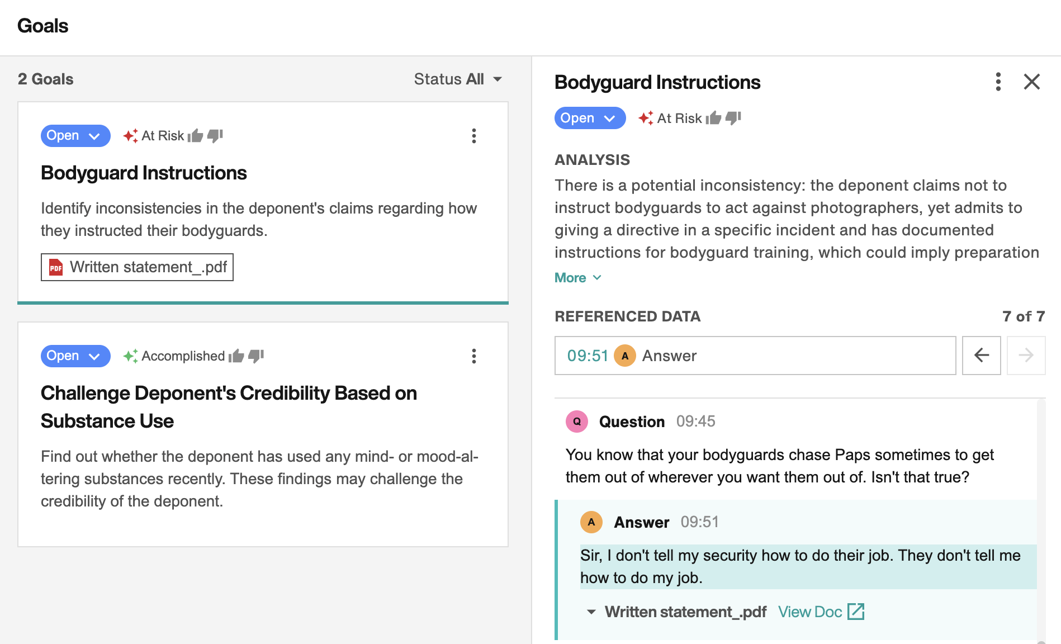Image resolution: width=1061 pixels, height=644 pixels.
Task: Change Open status on Credibility goal card
Action: coord(75,356)
